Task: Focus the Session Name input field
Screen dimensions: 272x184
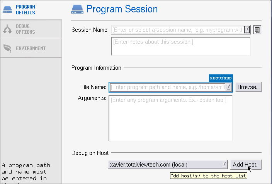Action: pos(178,30)
